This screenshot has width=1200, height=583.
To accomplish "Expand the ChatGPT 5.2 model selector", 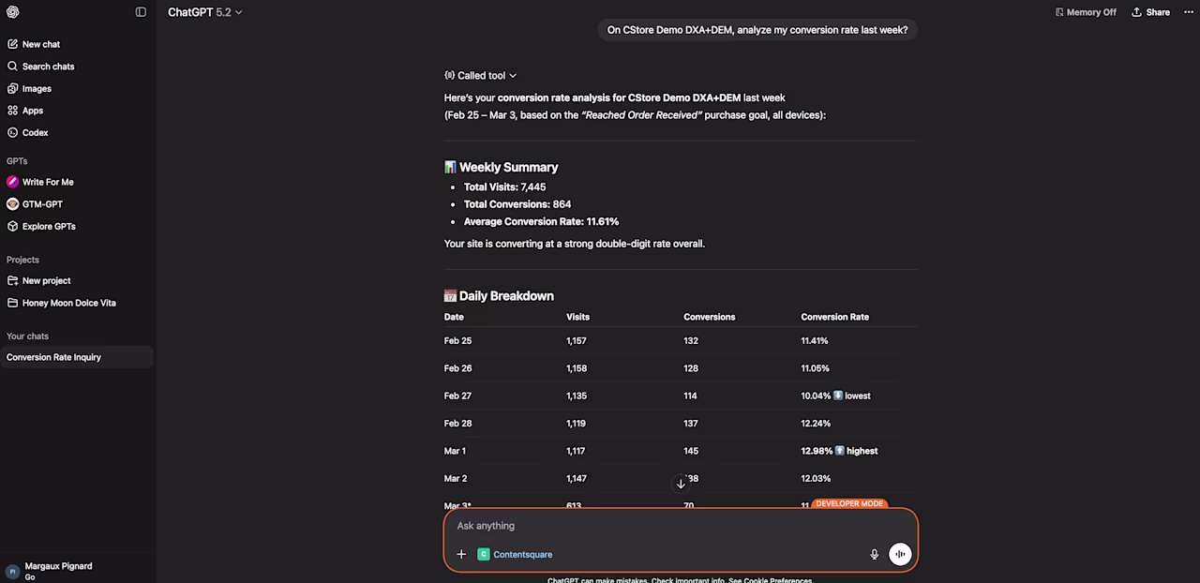I will click(x=205, y=12).
